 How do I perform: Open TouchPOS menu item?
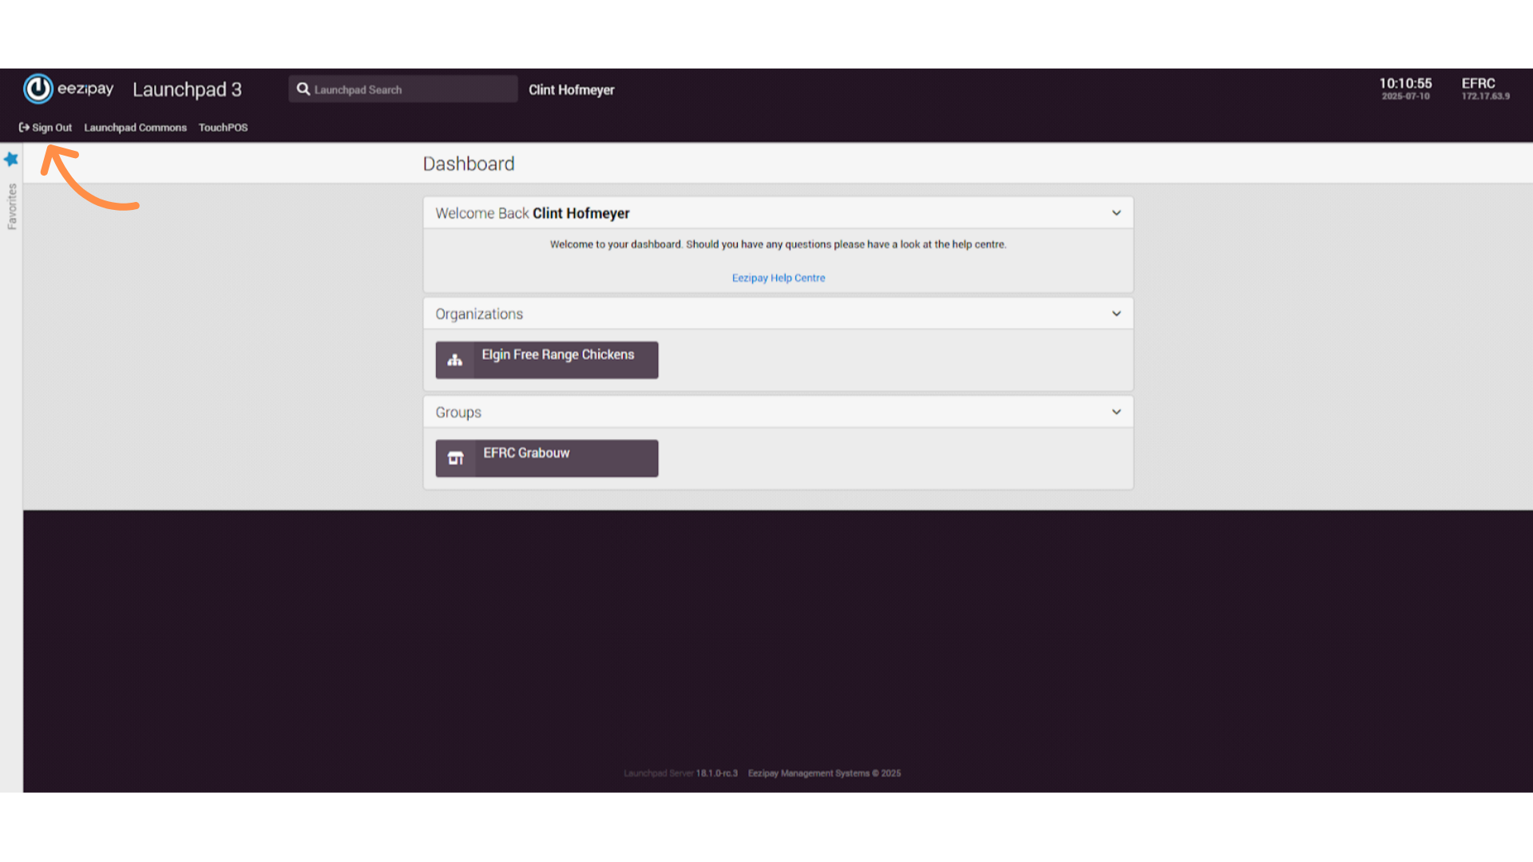click(x=223, y=128)
